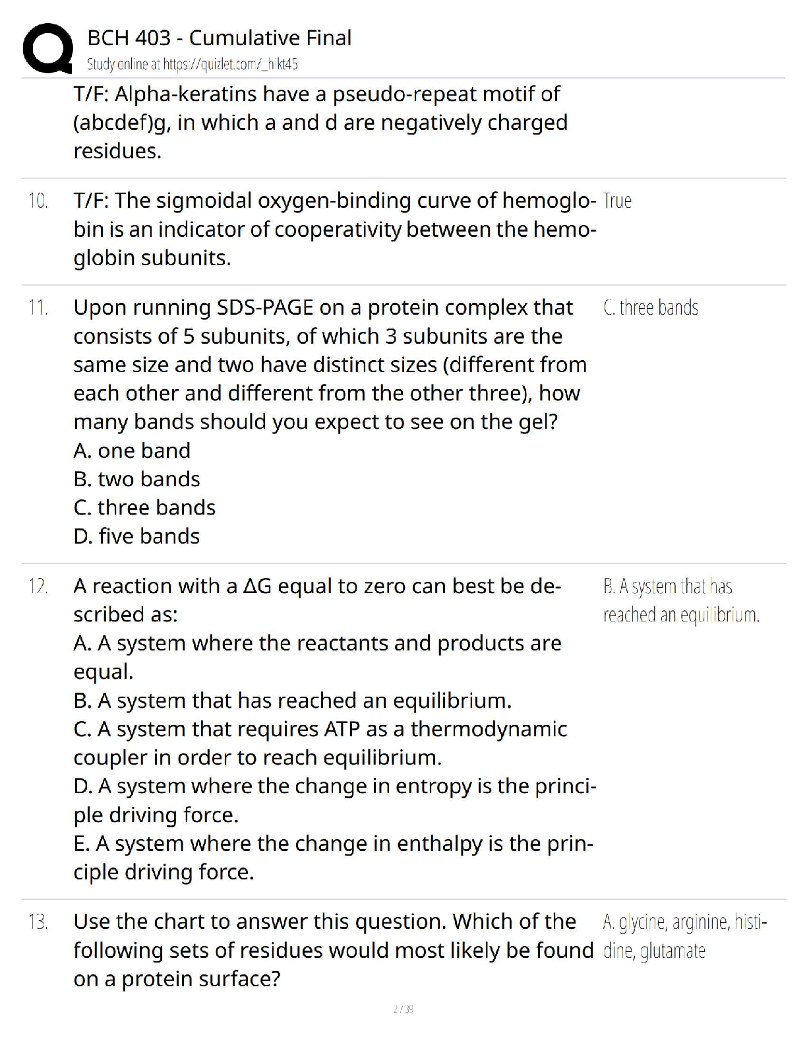
Task: Click question number 11
Action: (38, 308)
